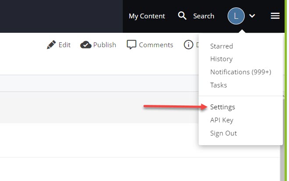Click the Publish label
Screen dimensions: 289x181
point(105,45)
